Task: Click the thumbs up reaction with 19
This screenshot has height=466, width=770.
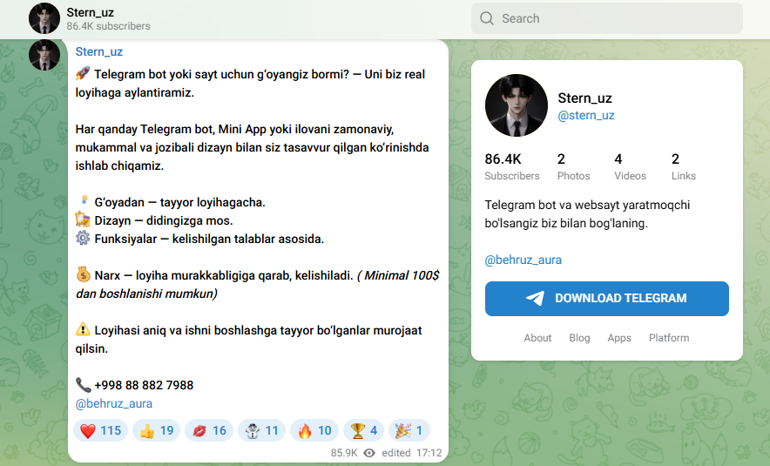Action: pyautogui.click(x=156, y=430)
